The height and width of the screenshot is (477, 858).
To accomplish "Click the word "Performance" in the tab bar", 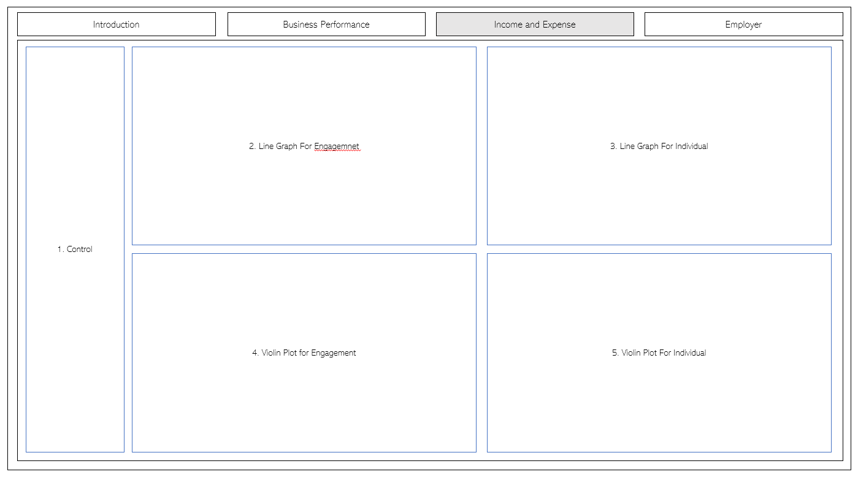I will point(347,25).
